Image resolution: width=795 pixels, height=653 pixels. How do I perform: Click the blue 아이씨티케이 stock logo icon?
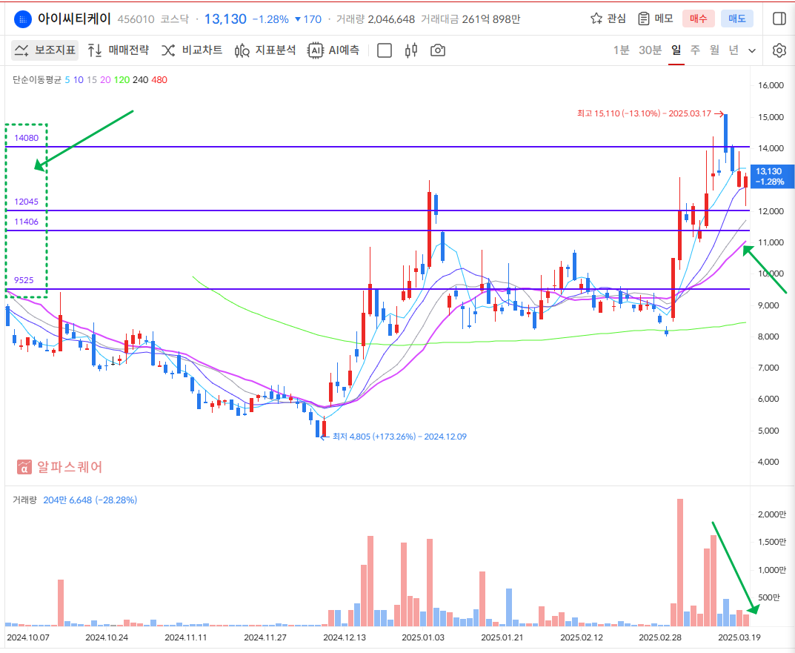(23, 19)
